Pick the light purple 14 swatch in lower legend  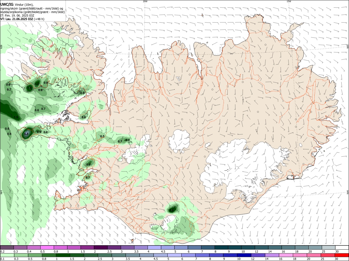click(x=272, y=255)
